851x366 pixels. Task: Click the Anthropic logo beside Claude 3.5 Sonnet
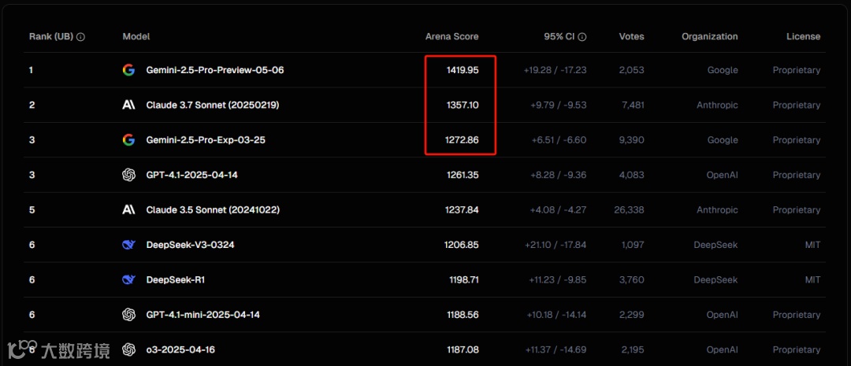(128, 210)
